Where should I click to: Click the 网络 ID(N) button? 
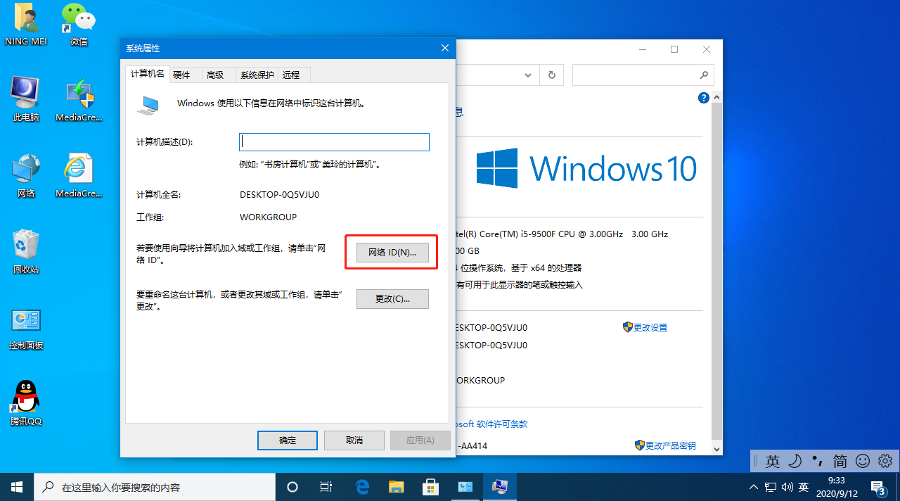(391, 251)
